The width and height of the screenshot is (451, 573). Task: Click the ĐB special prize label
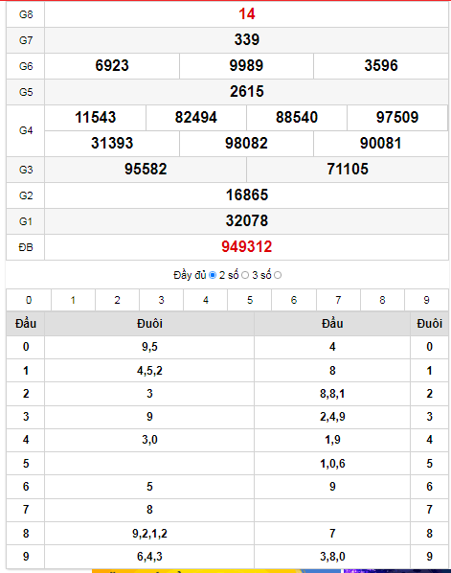(x=26, y=247)
